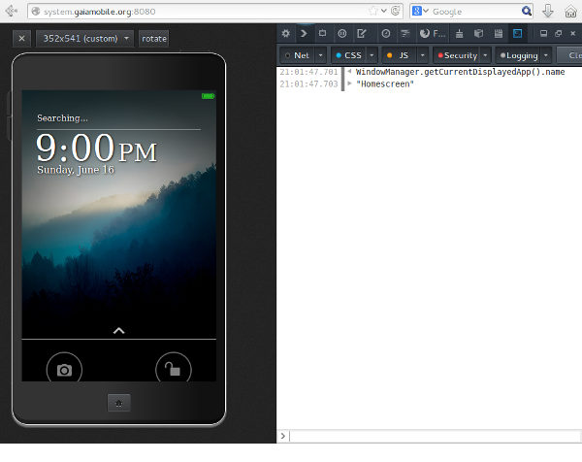Expand the JS filter dropdown arrow
The height and width of the screenshot is (462, 582).
tap(423, 55)
